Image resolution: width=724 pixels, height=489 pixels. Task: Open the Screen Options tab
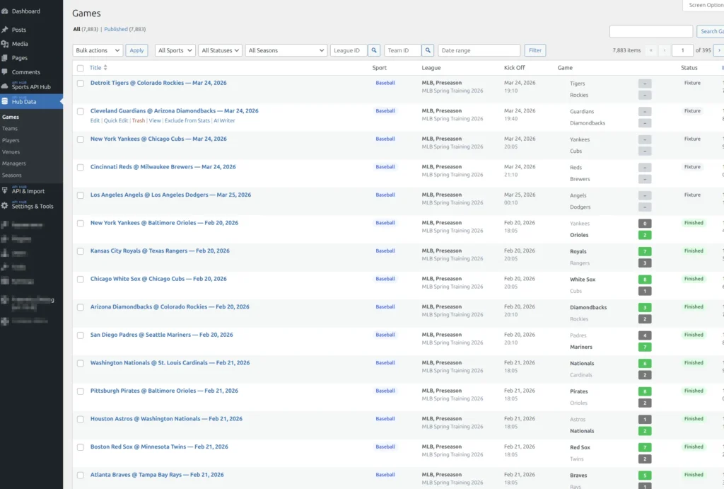point(703,5)
